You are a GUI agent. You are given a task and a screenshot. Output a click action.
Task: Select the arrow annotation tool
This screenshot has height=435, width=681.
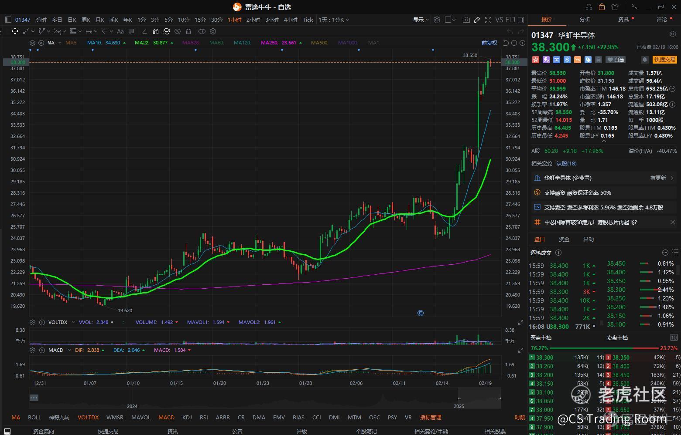click(104, 31)
